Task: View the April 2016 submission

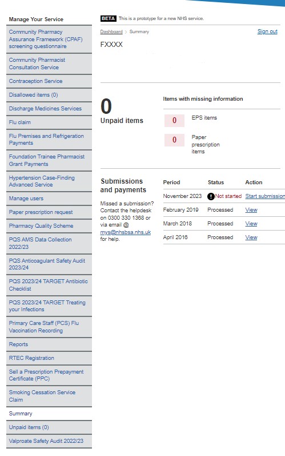Action: pyautogui.click(x=251, y=237)
